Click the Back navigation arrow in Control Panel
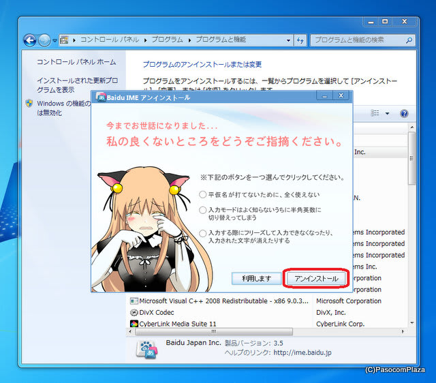Image resolution: width=436 pixels, height=383 pixels. [x=30, y=41]
